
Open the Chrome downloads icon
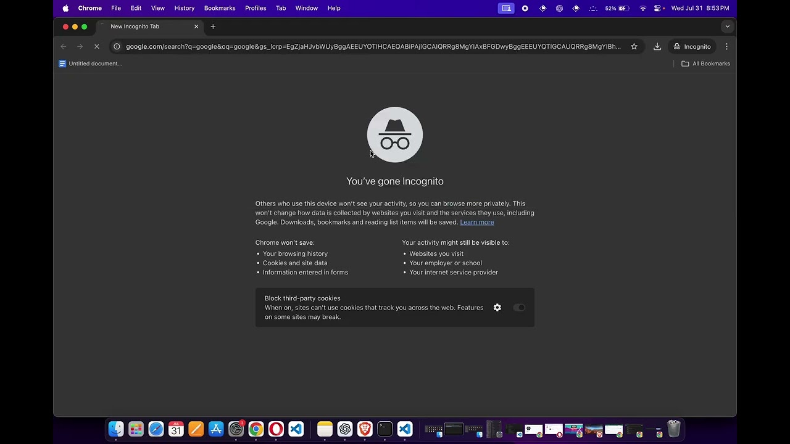[657, 46]
